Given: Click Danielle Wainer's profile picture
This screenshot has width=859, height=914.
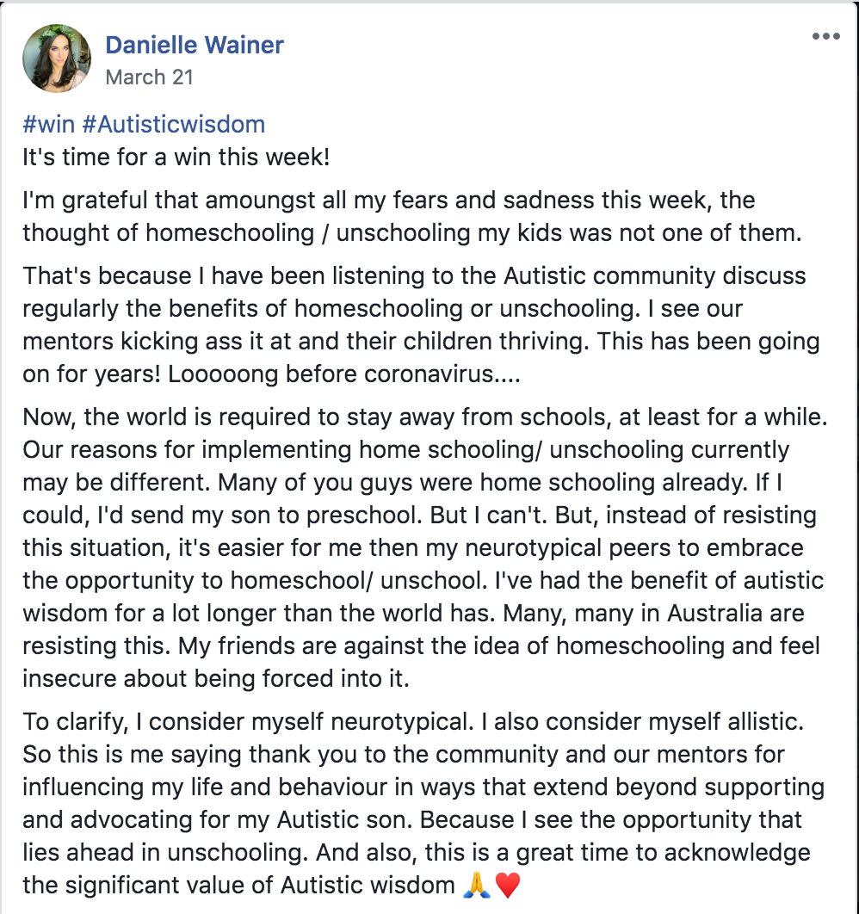Looking at the screenshot, I should click(x=57, y=59).
